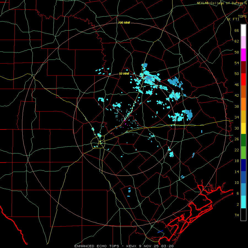Click the white swatch in the tops legend
The image size is (248, 248).
click(x=243, y=30)
